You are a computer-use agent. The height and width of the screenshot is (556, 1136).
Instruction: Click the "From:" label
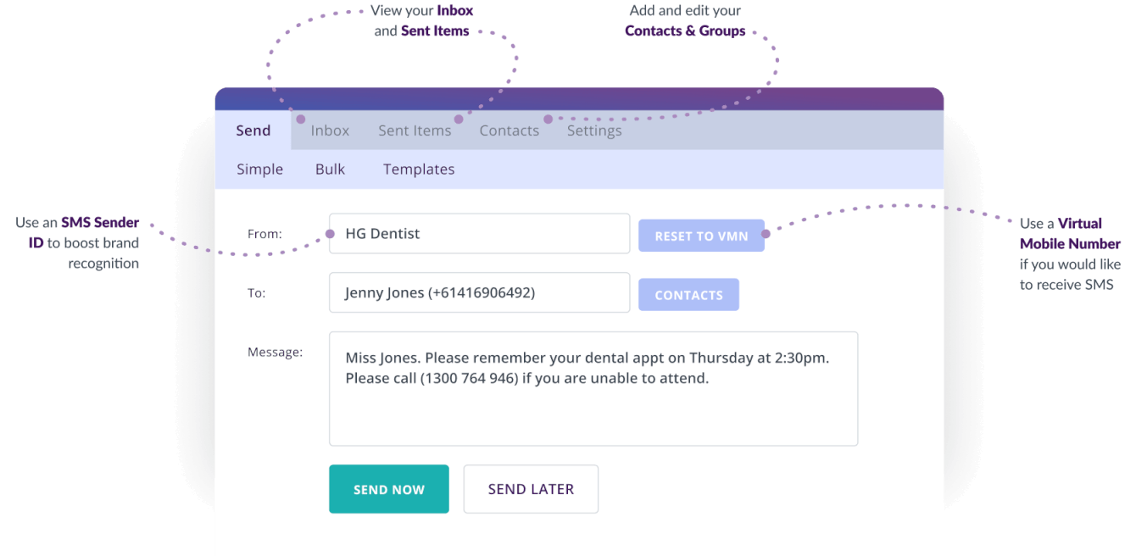coord(265,234)
